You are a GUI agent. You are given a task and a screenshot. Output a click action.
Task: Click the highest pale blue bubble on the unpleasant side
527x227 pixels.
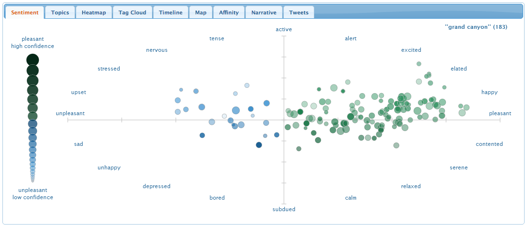tap(247, 85)
